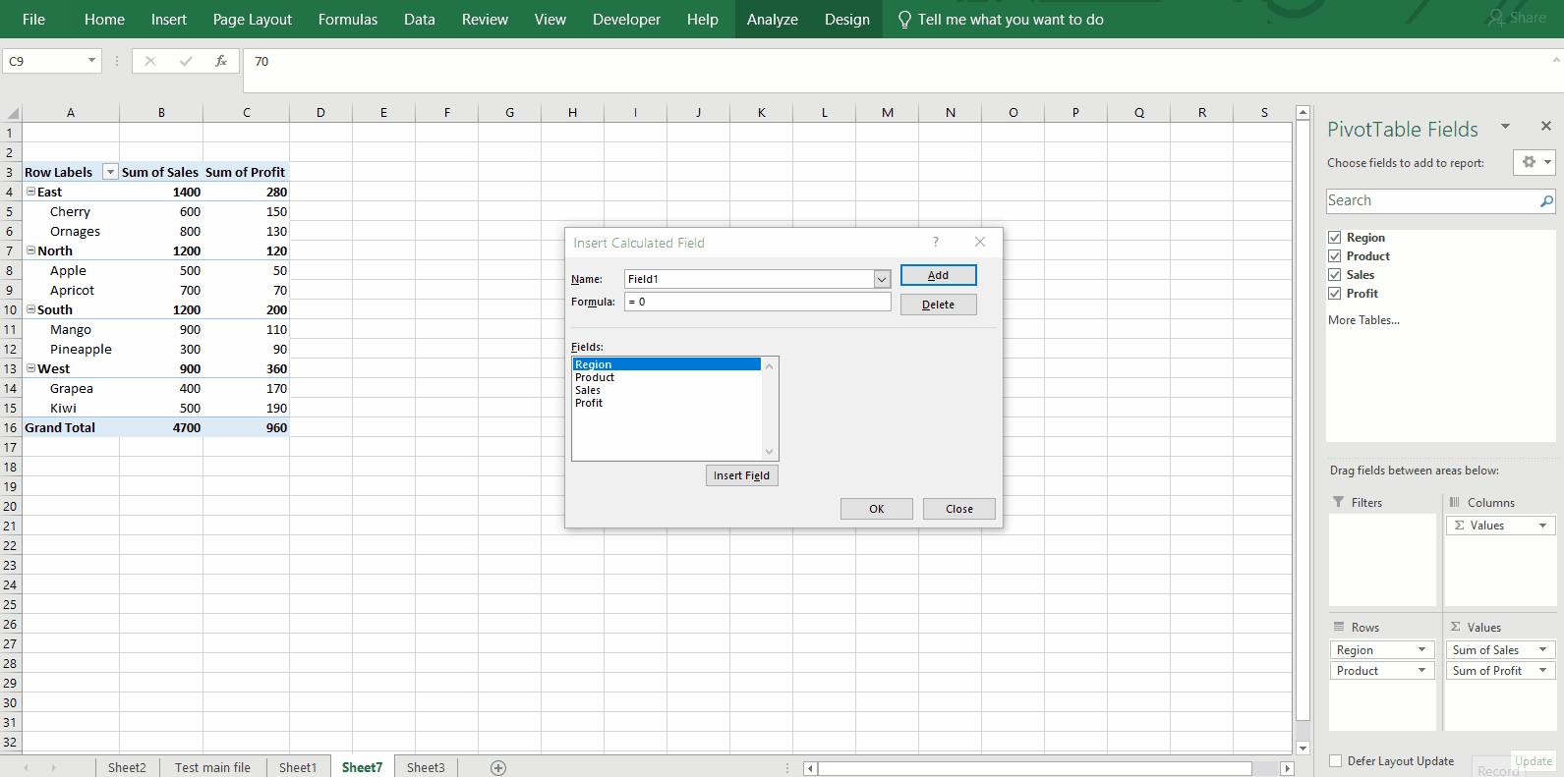Open the Product row field dropdown
This screenshot has height=777, width=1564.
tap(1421, 670)
